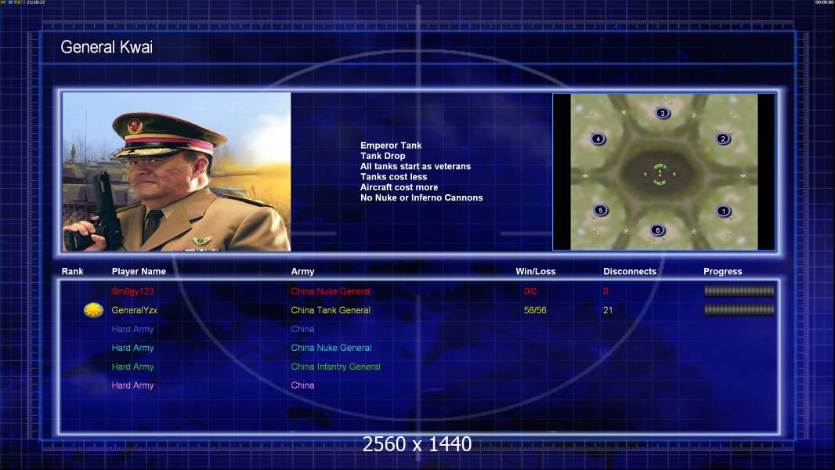Click start position marker 5 on minimap

click(x=600, y=210)
